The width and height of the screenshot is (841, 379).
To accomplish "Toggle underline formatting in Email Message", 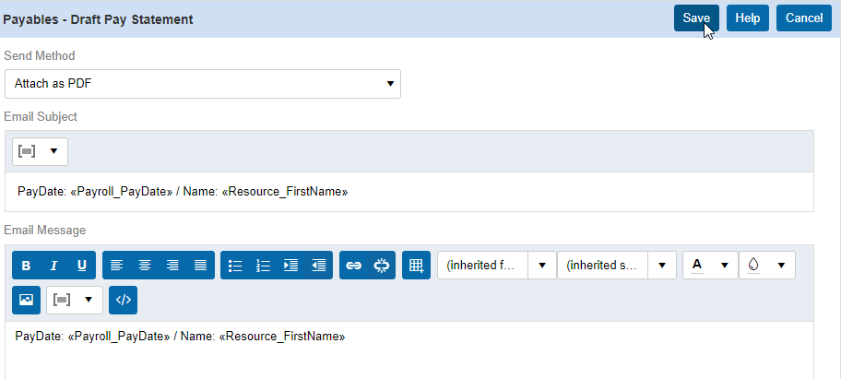I will click(x=81, y=266).
